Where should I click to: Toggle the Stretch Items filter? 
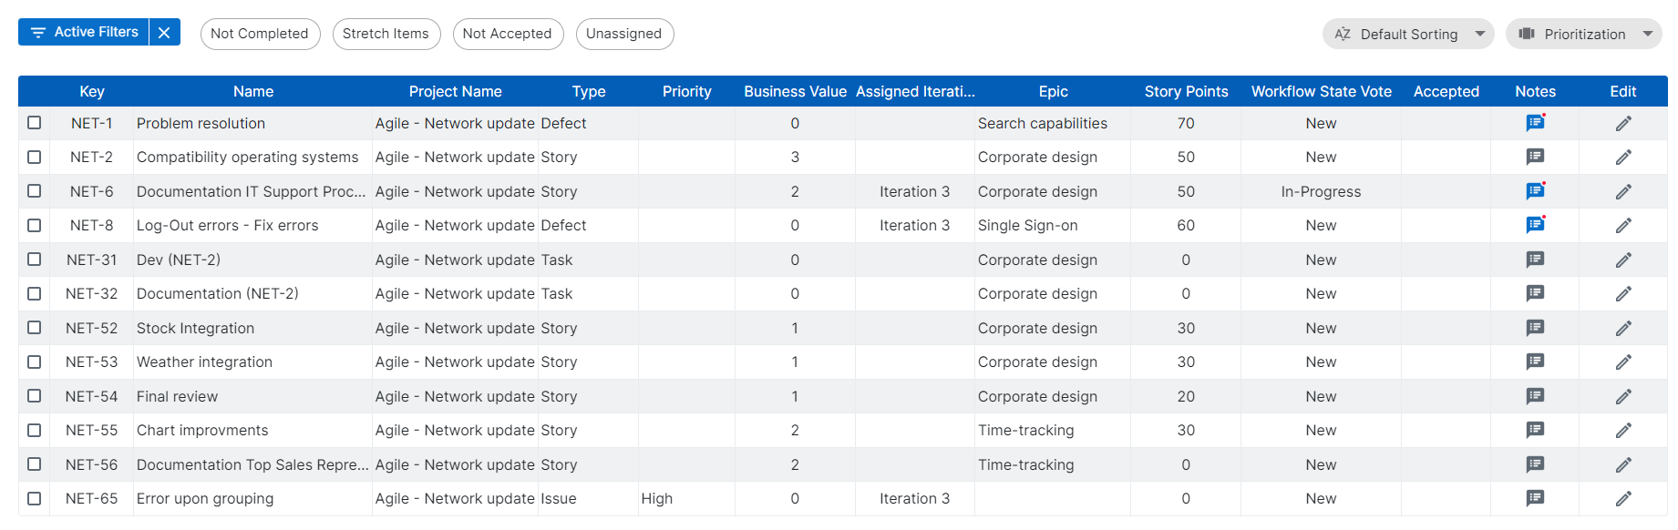386,34
